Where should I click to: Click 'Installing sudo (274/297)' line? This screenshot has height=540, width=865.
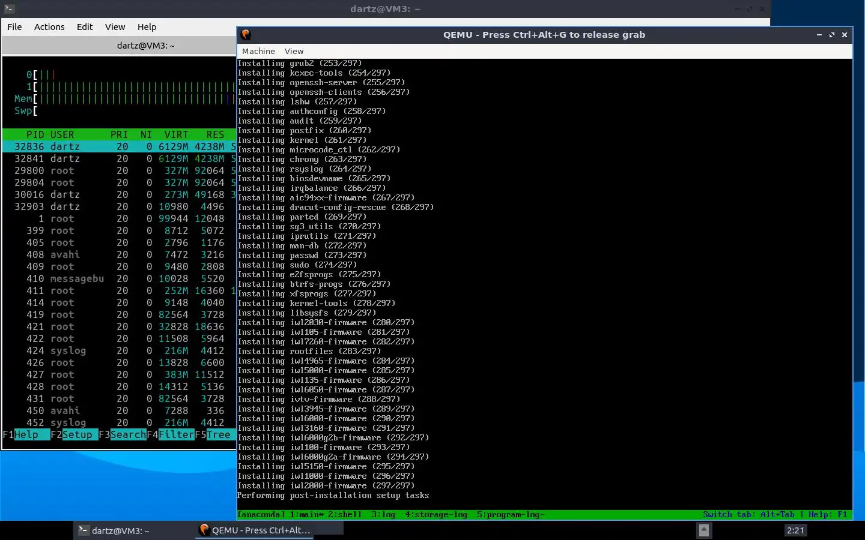[297, 265]
